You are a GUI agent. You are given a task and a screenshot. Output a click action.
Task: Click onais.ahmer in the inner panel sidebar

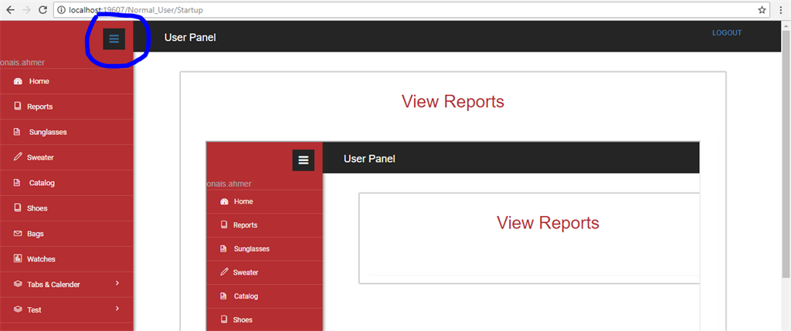click(229, 184)
